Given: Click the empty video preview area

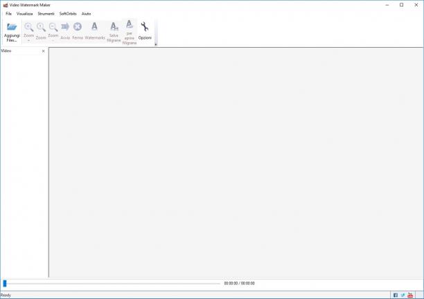Looking at the screenshot, I should click(x=236, y=162).
